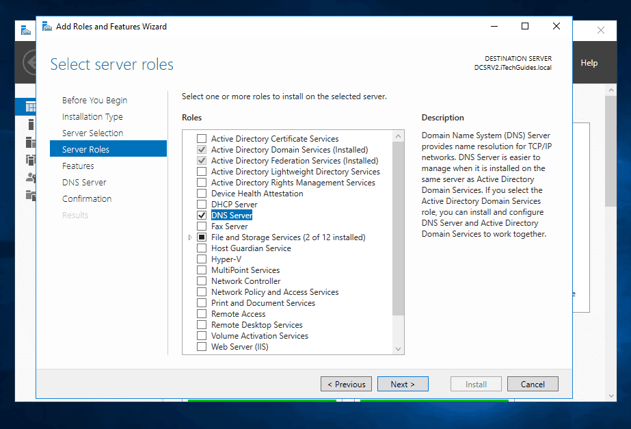Select the Server Roles step
The image size is (631, 429).
coord(108,149)
